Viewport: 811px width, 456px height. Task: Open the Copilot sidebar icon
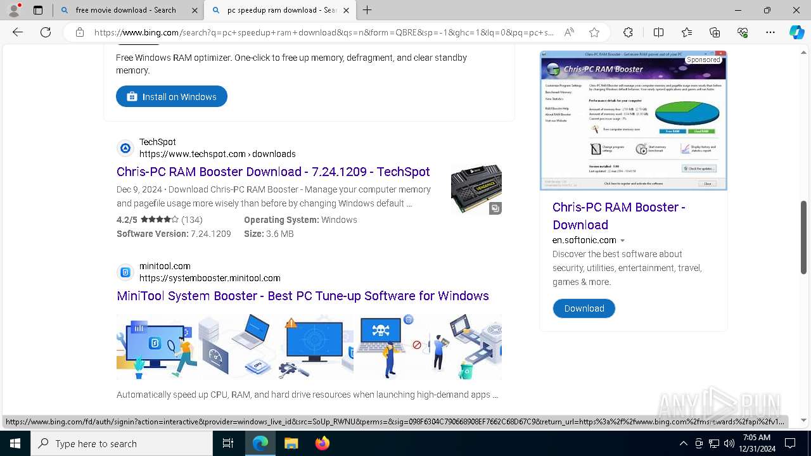click(x=796, y=32)
